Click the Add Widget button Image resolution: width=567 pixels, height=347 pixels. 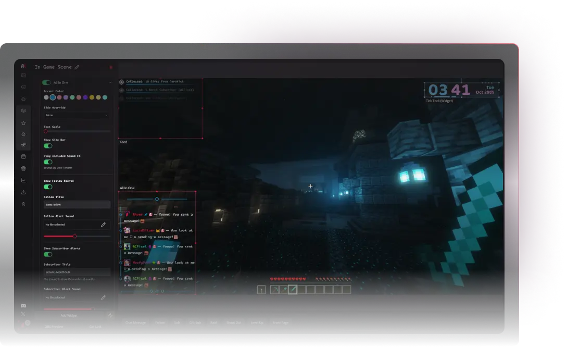tap(69, 315)
